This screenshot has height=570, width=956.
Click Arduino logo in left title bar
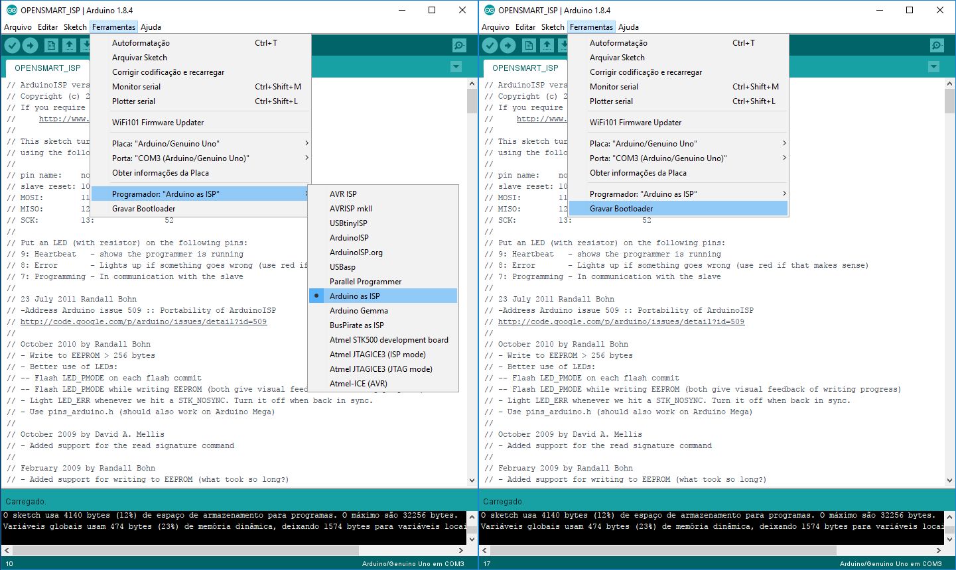[11, 10]
